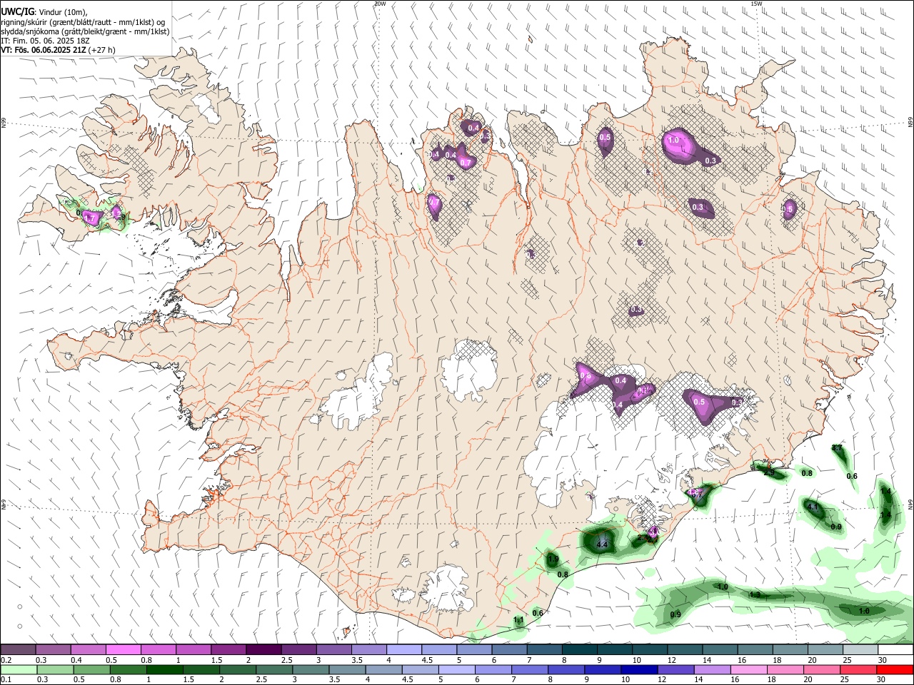The width and height of the screenshot is (914, 685).
Task: Click the 4.4 precipitation value on the map
Action: click(601, 544)
